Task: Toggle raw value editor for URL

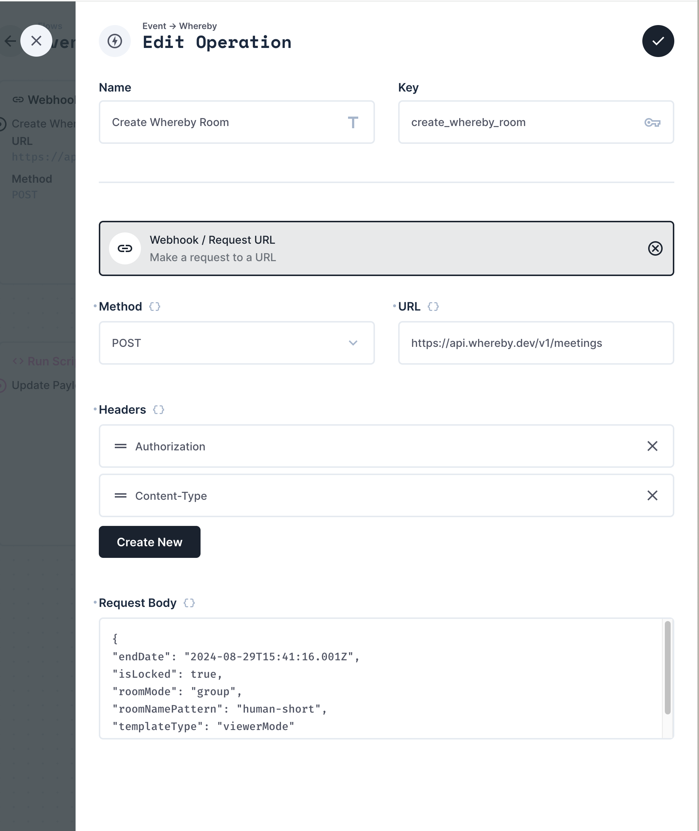Action: click(433, 307)
